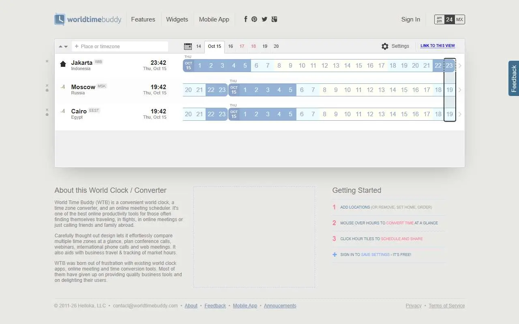Advance Cairo row with right chevron

(x=460, y=114)
